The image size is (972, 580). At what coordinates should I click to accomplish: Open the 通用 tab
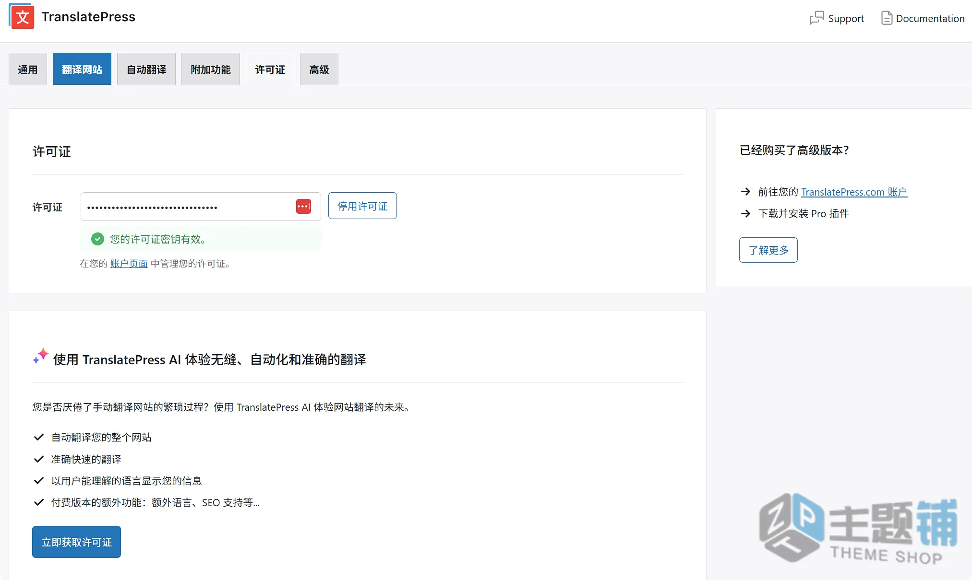pyautogui.click(x=28, y=69)
